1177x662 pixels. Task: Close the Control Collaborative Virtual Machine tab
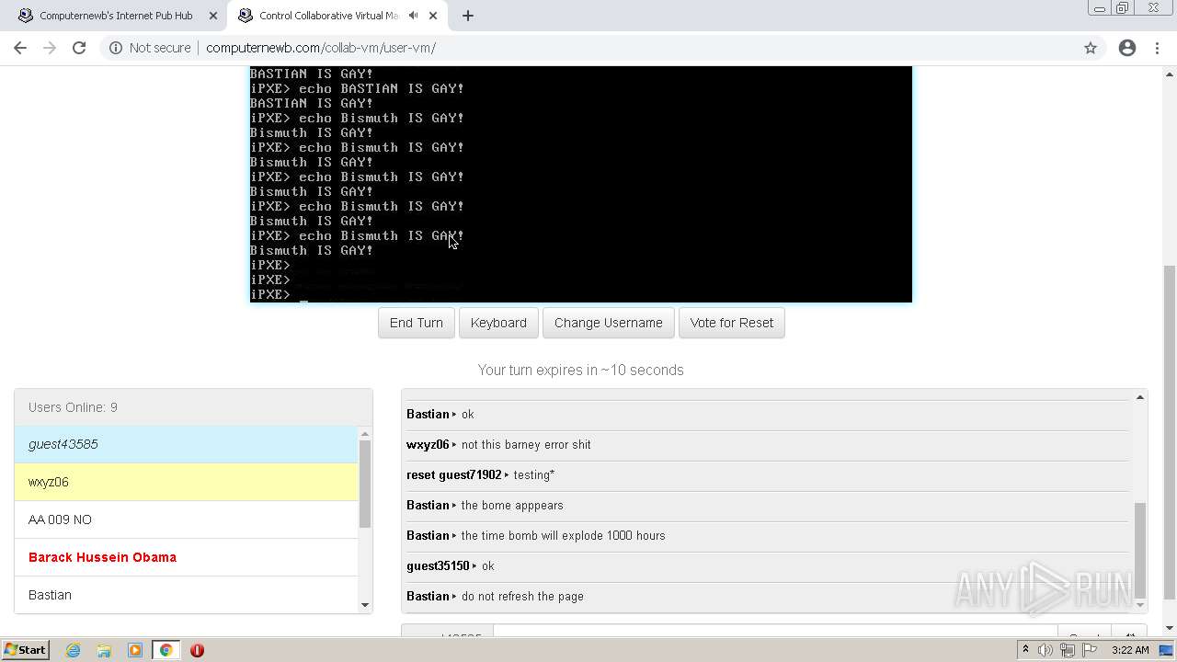point(433,16)
